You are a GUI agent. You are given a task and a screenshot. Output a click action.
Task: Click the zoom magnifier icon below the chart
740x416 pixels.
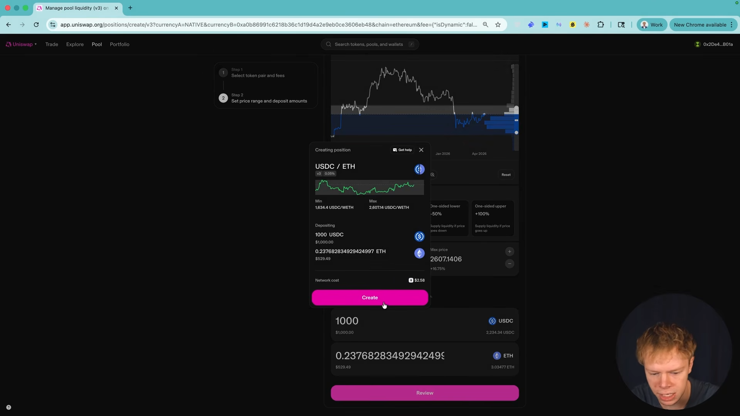(x=432, y=175)
